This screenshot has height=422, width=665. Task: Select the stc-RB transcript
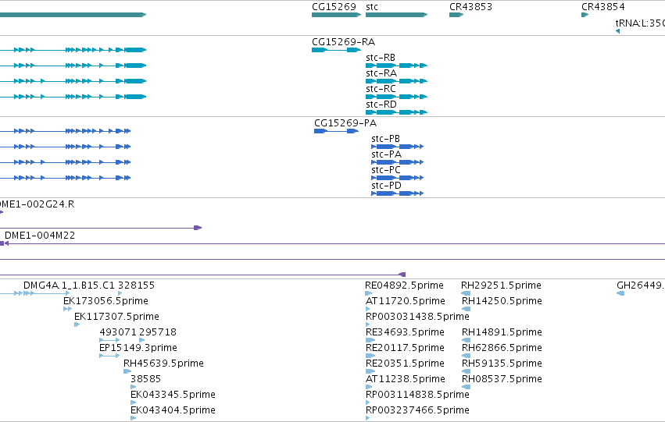tap(396, 66)
